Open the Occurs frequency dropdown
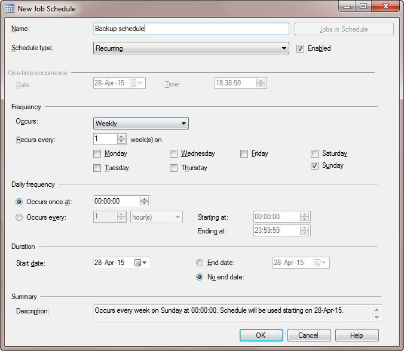 [x=140, y=123]
